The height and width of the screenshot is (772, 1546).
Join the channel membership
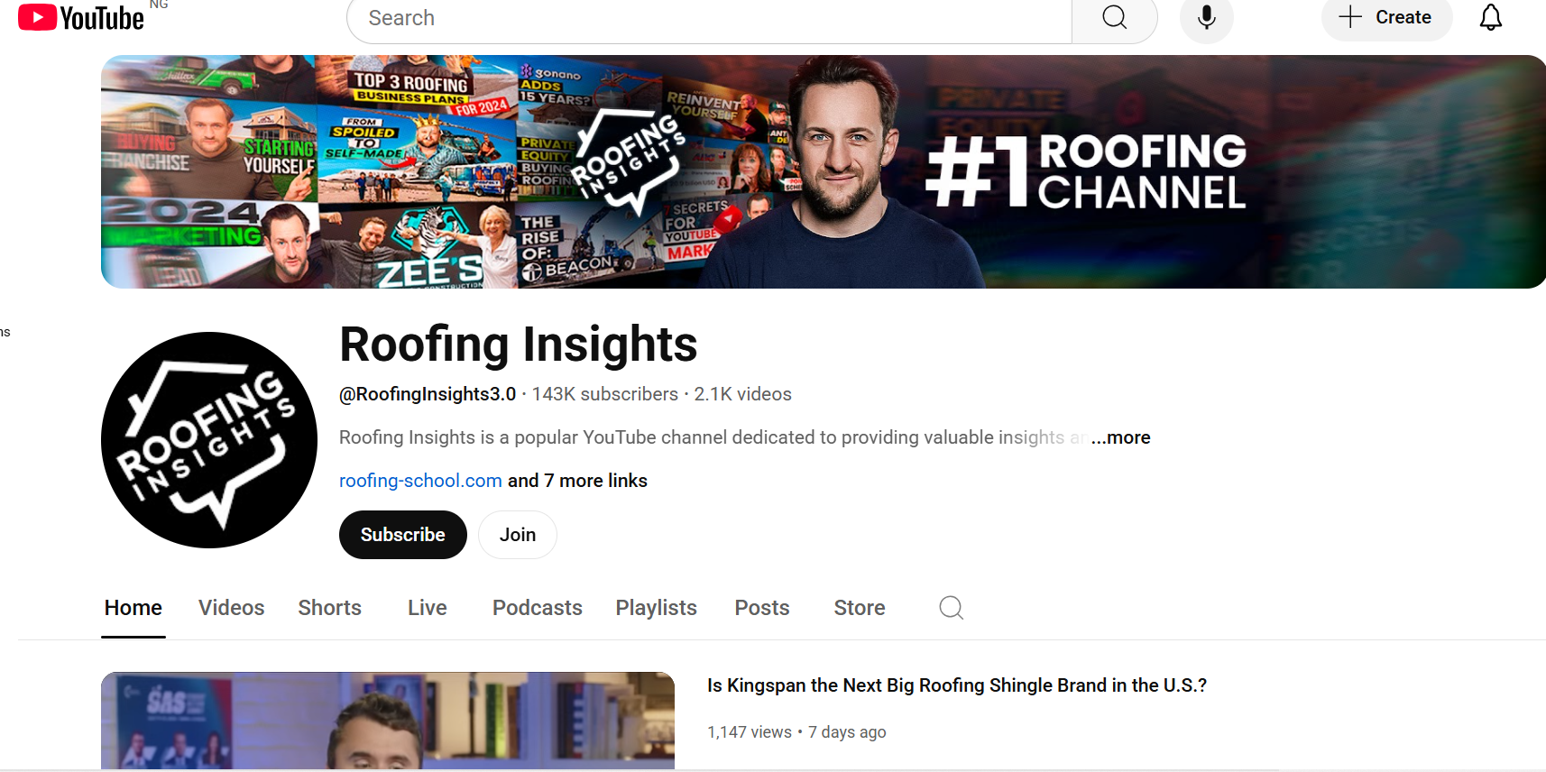point(518,535)
